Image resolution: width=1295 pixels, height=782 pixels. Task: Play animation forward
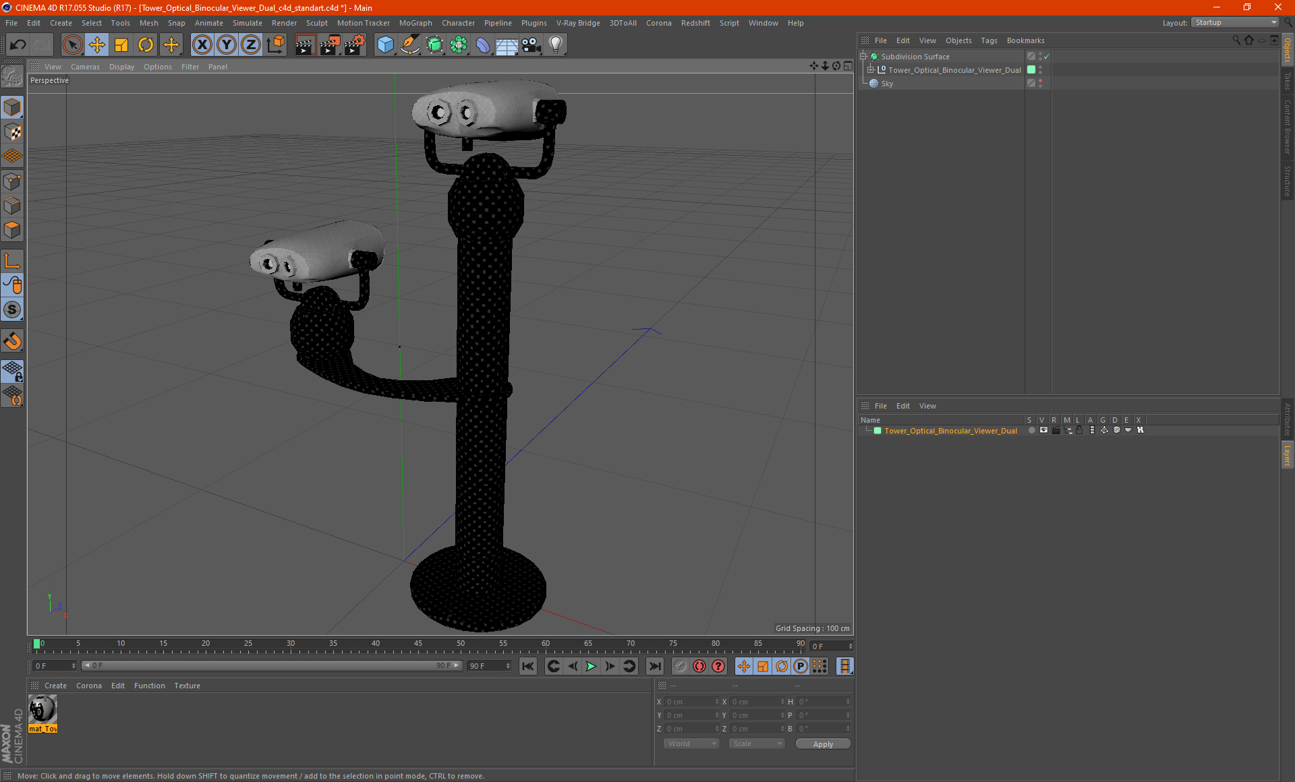591,666
